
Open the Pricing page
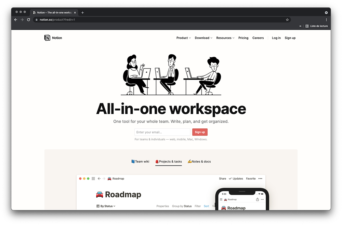click(243, 38)
